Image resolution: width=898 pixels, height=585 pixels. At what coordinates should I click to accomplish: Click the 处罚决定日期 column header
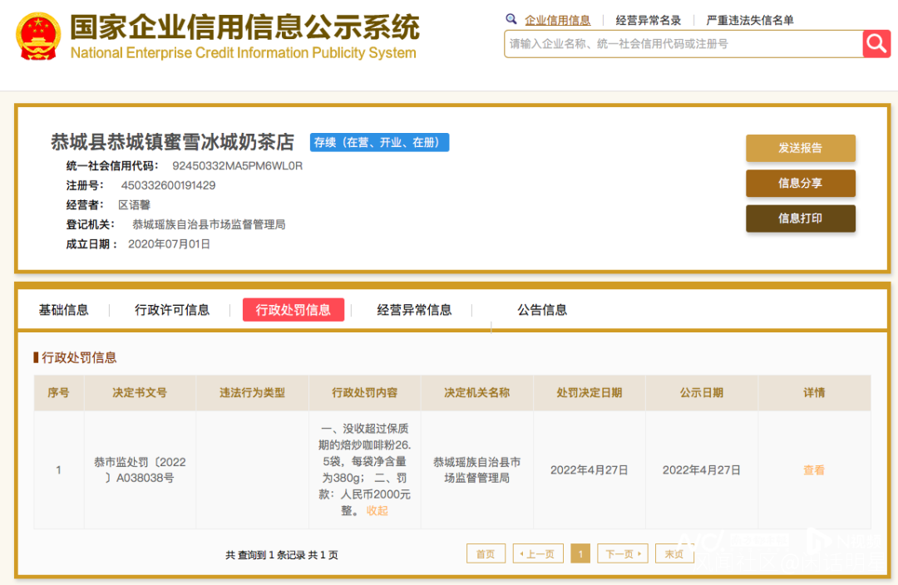point(589,393)
